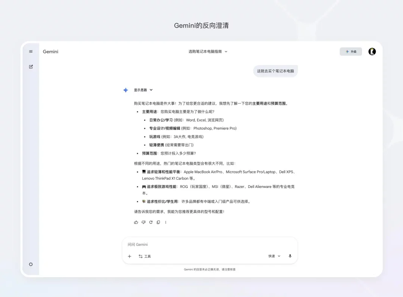Collapse 显示思路 via its chevron
The width and height of the screenshot is (403, 297).
tap(151, 90)
